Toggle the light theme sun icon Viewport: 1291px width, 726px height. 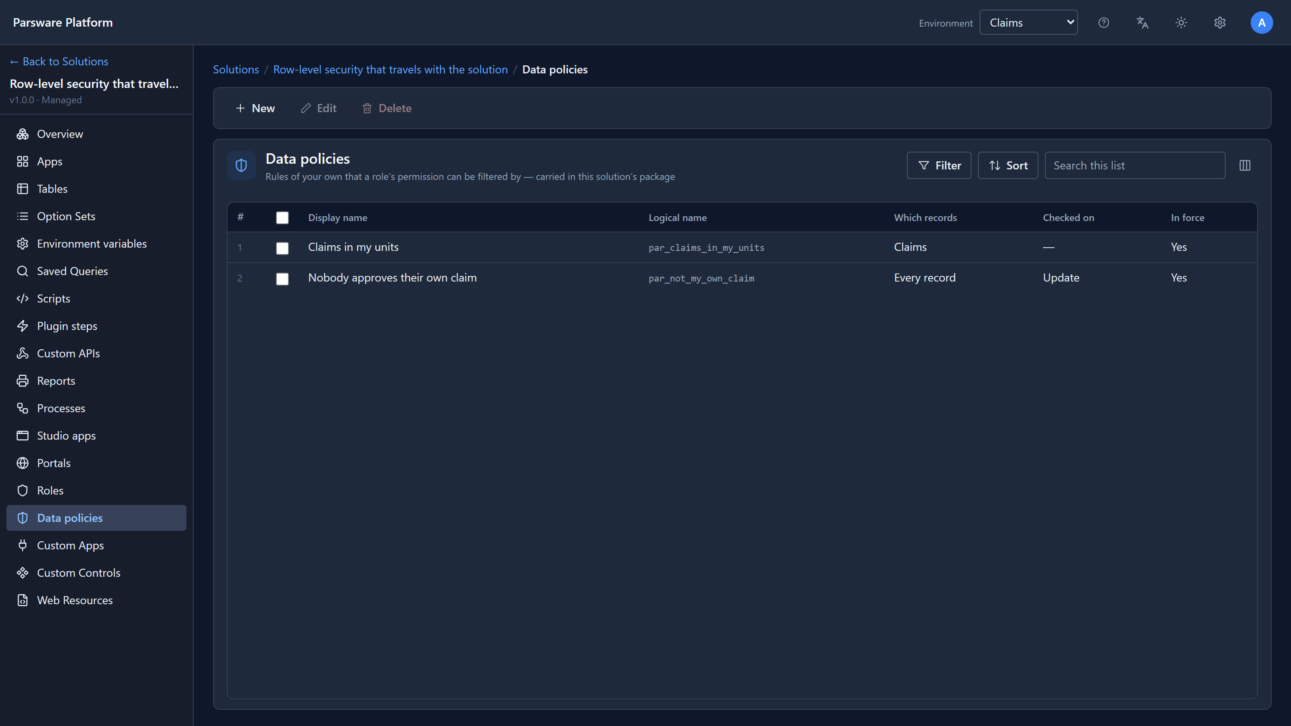click(1181, 23)
